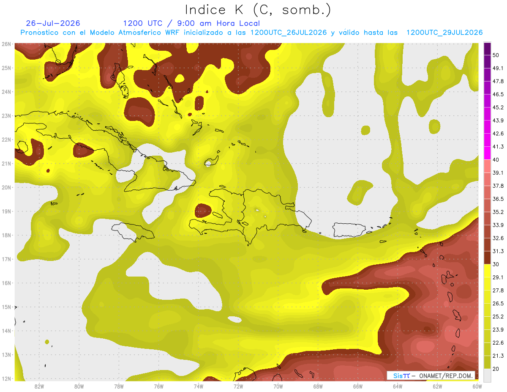
Task: Click the '78W' longitude axis label
Action: (x=119, y=386)
